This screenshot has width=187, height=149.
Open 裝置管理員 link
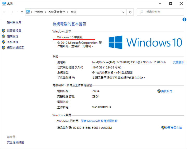tap(14, 31)
